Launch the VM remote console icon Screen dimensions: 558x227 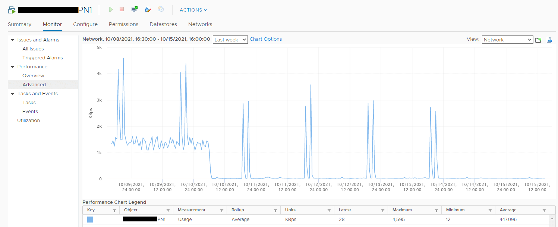(x=135, y=9)
